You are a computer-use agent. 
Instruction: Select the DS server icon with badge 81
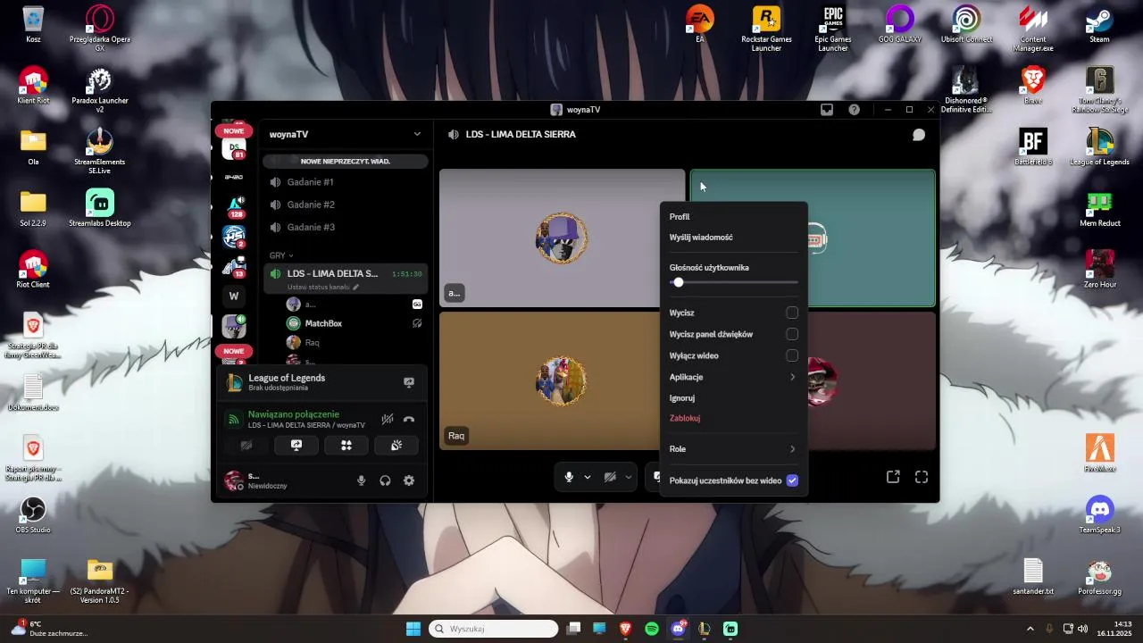[234, 148]
